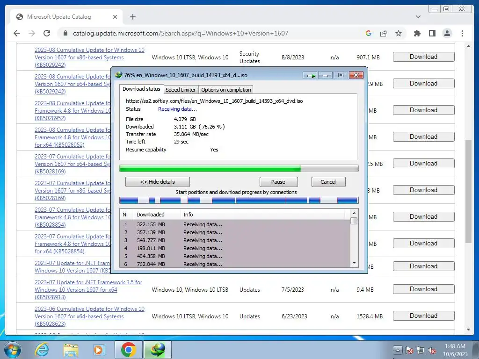Viewport: 479px width, 359px height.
Task: Click the browser forward arrow
Action: [x=32, y=33]
